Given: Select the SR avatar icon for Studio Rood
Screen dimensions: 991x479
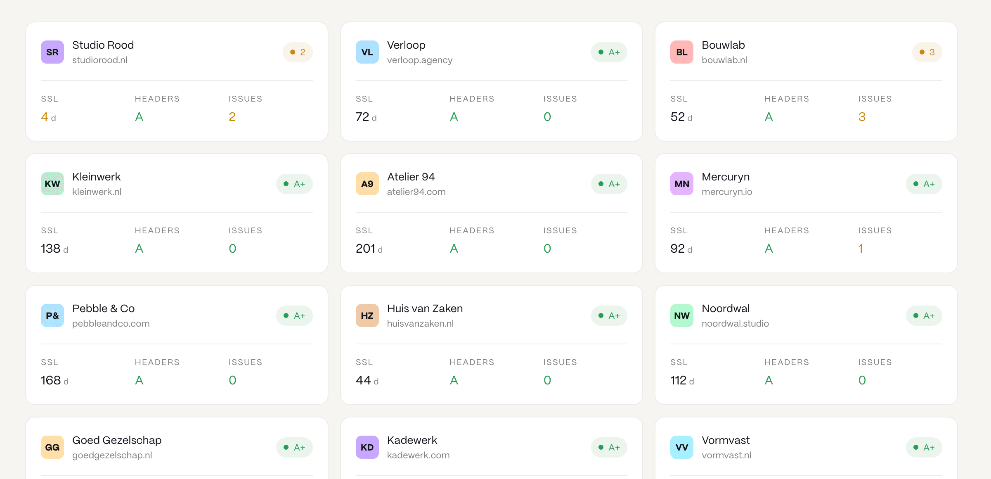Looking at the screenshot, I should [x=52, y=52].
